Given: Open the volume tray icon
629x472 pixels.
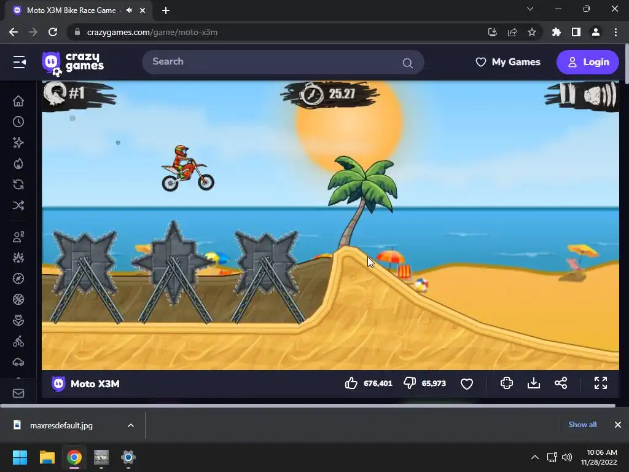Looking at the screenshot, I should point(567,457).
